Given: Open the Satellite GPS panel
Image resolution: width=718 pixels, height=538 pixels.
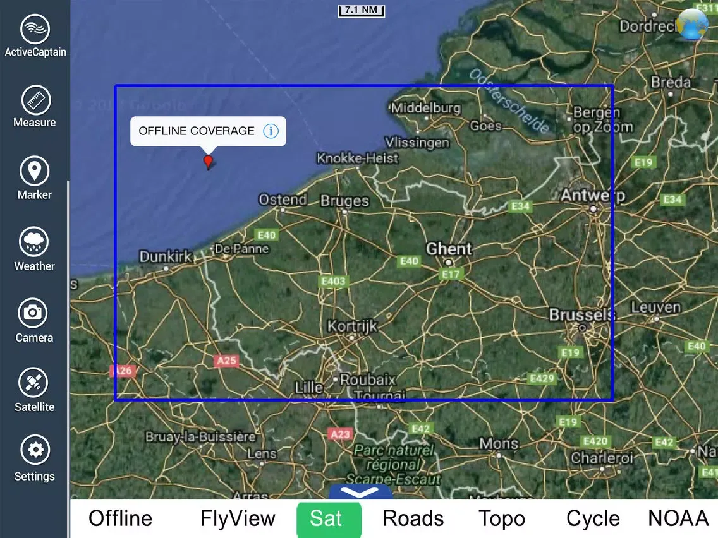Looking at the screenshot, I should [34, 390].
